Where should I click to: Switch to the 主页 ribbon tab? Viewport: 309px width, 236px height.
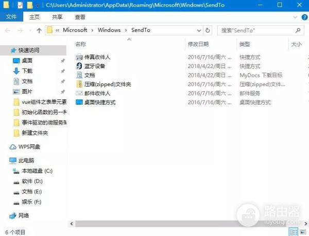click(x=35, y=17)
